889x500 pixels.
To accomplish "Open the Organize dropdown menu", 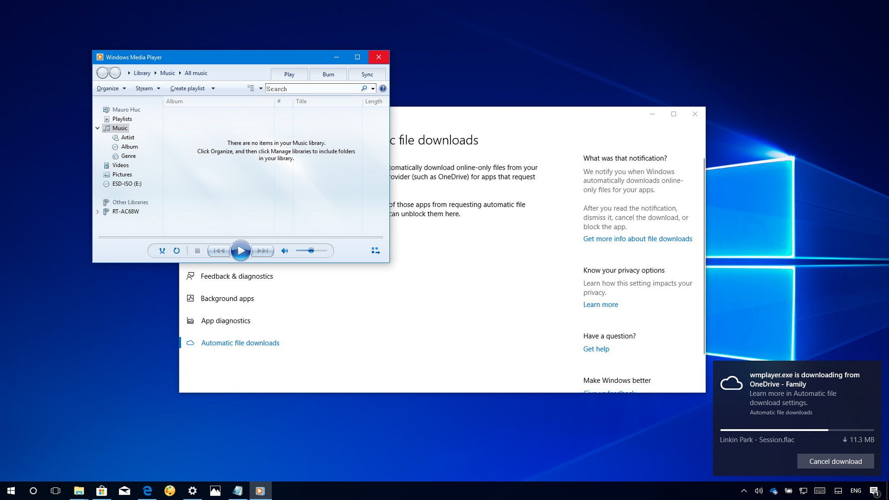I will click(111, 89).
